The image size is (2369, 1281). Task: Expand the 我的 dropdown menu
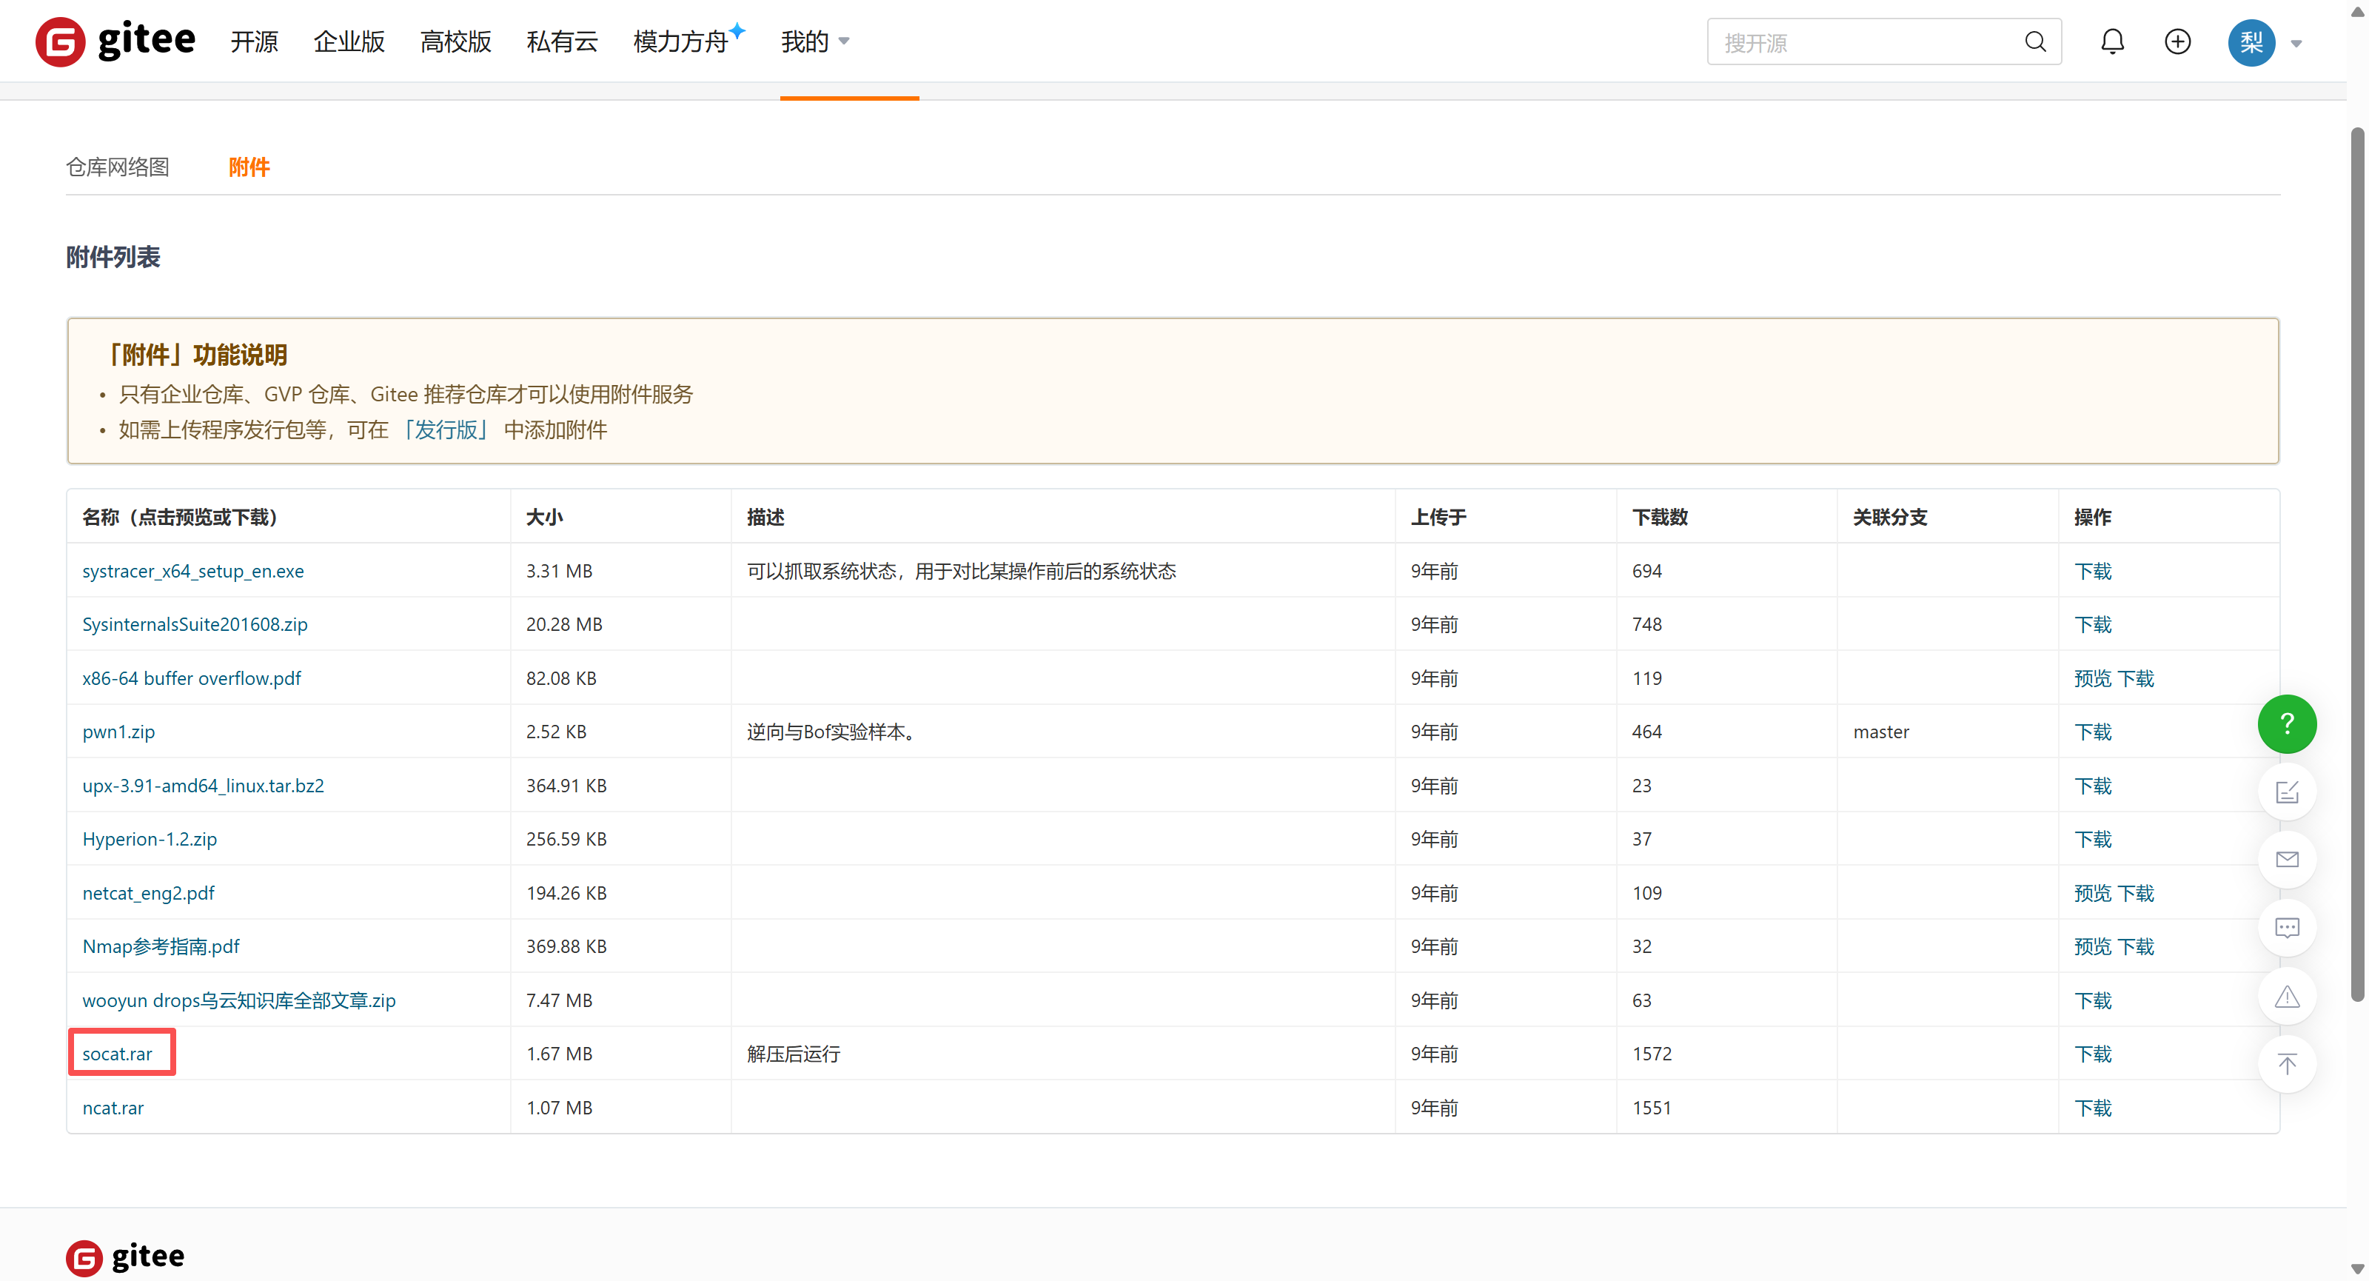point(815,41)
